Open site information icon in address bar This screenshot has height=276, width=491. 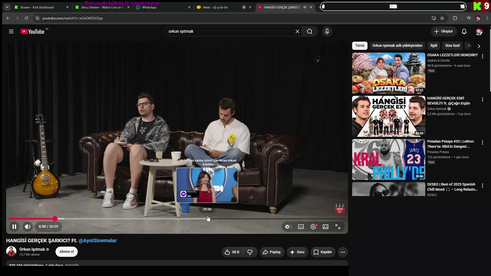[x=37, y=18]
